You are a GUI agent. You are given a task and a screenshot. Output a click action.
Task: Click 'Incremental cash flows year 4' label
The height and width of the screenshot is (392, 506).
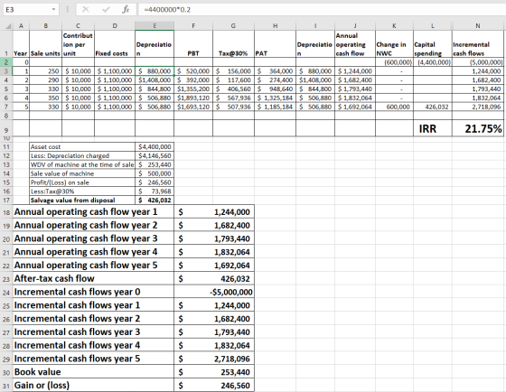[93, 345]
